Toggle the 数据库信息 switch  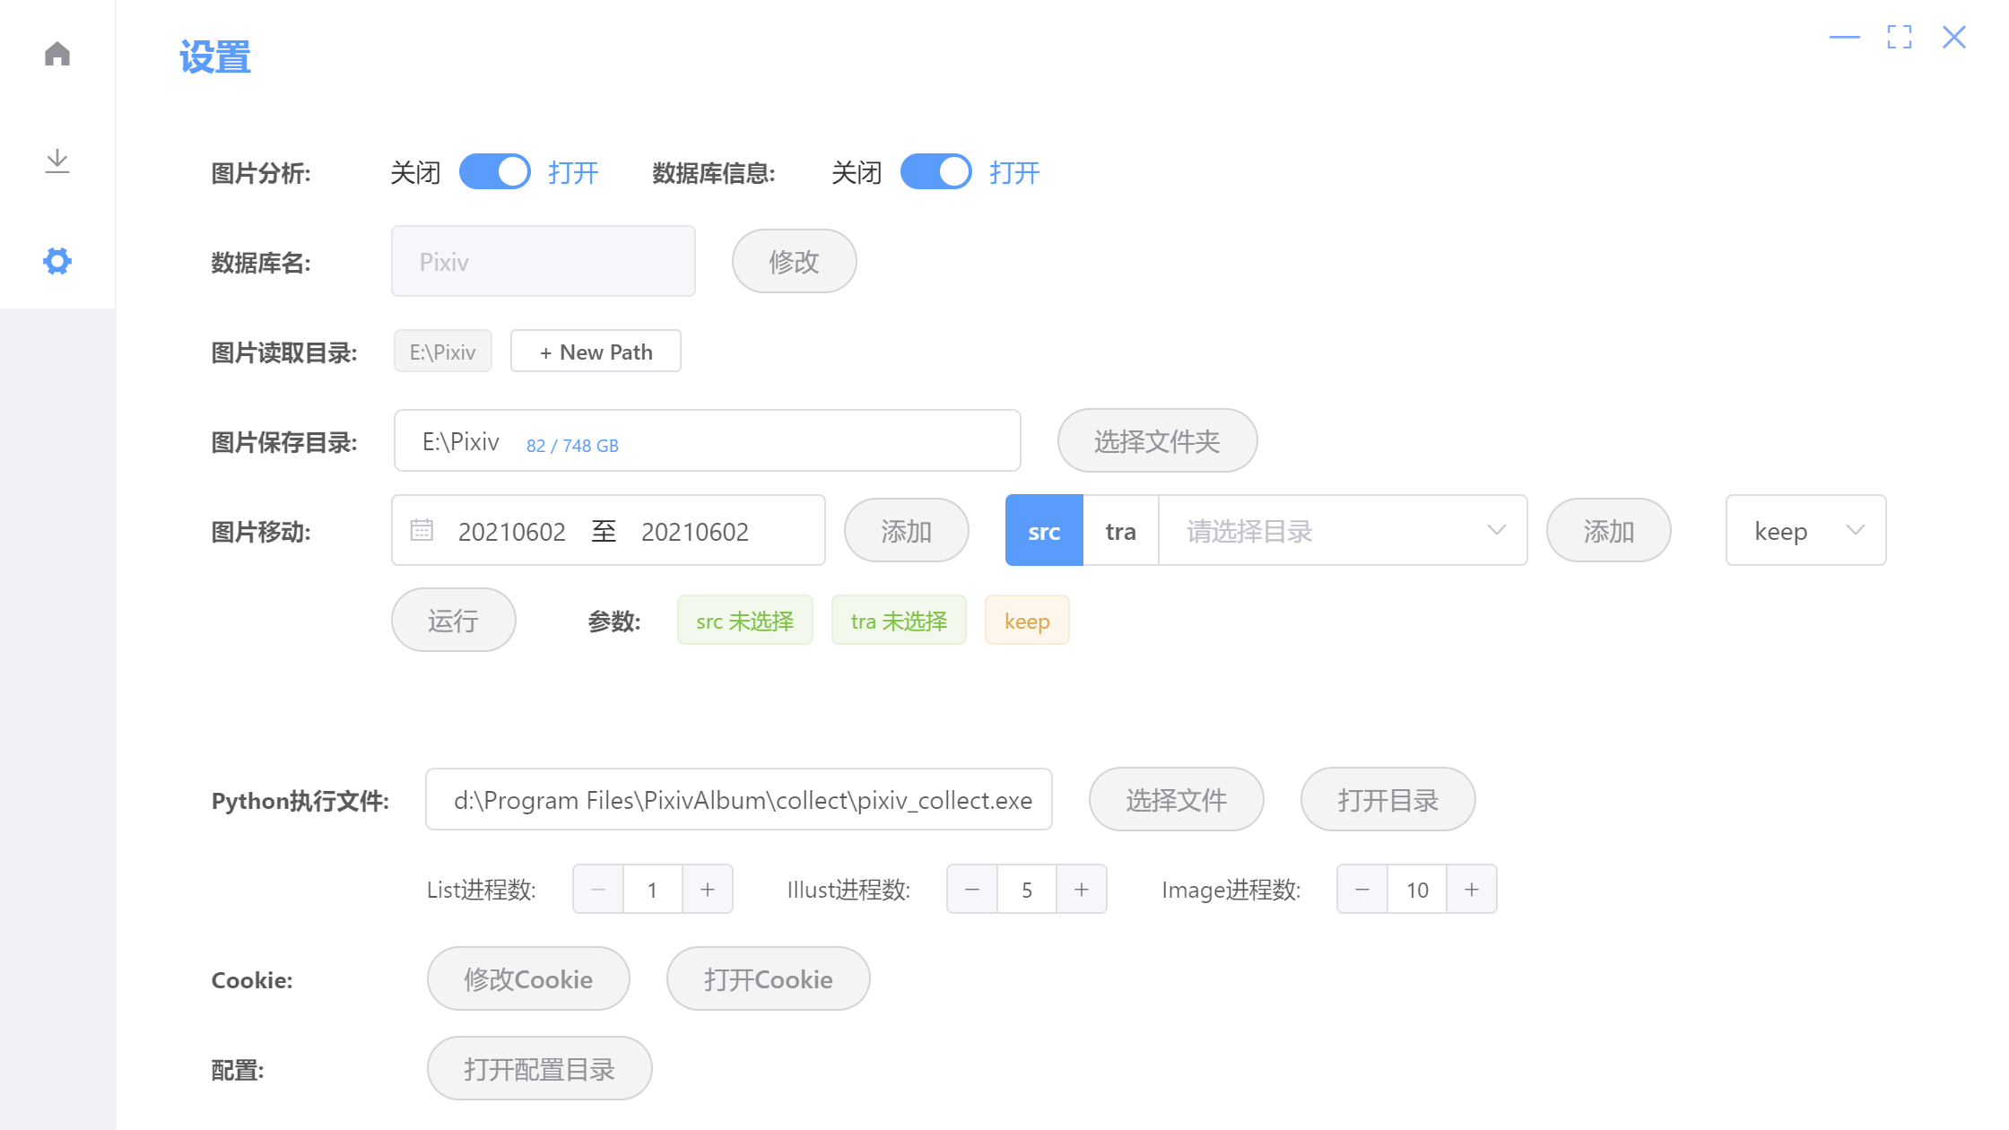935,172
